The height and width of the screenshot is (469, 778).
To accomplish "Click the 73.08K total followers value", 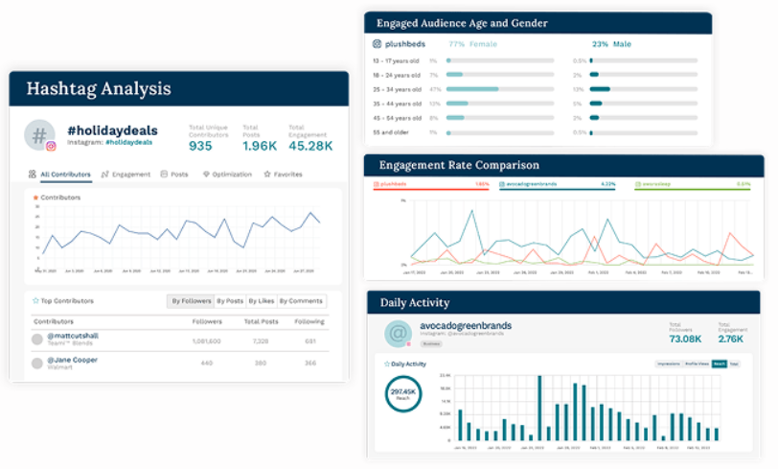I will (x=685, y=340).
